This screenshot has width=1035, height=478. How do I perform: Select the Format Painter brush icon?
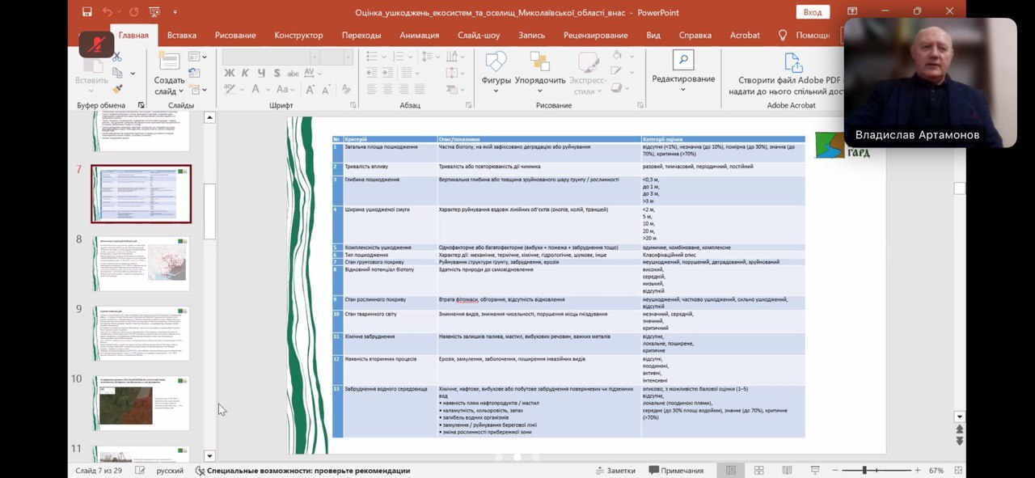pos(116,89)
